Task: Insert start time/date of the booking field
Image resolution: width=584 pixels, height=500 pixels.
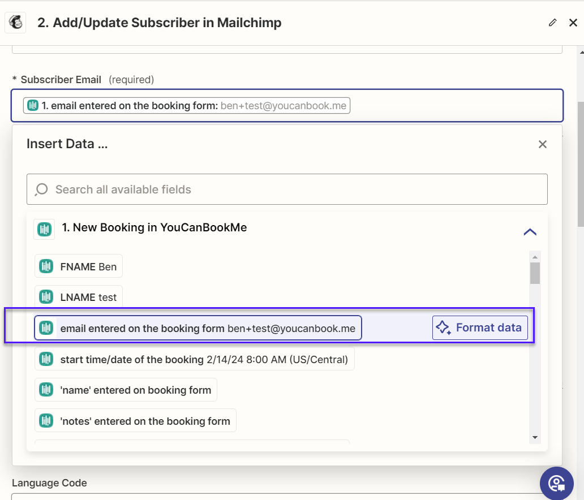Action: [x=195, y=359]
